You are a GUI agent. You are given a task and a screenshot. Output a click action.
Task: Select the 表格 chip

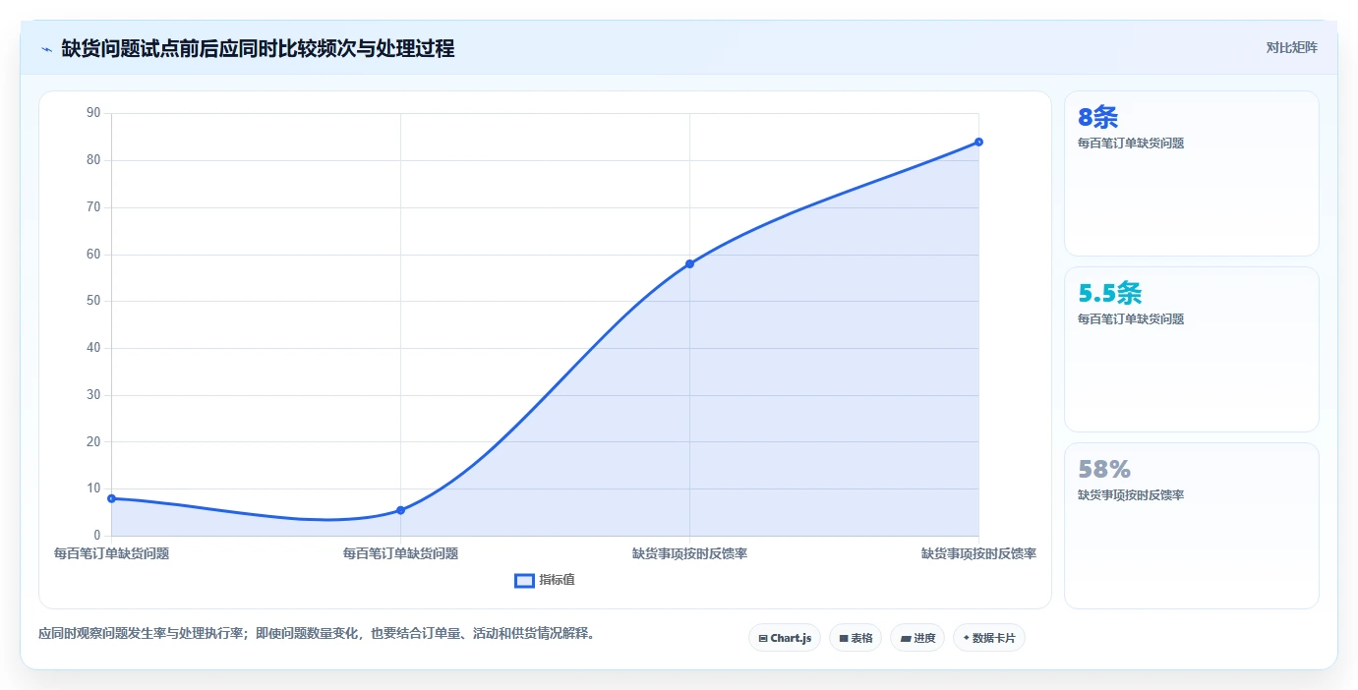click(x=856, y=638)
